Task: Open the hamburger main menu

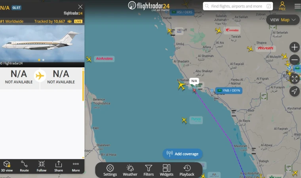Action: 297,6
